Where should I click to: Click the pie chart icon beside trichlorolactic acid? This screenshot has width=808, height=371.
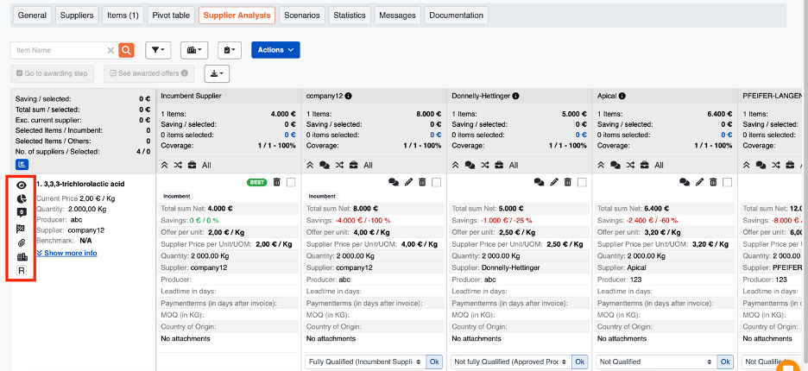click(22, 198)
